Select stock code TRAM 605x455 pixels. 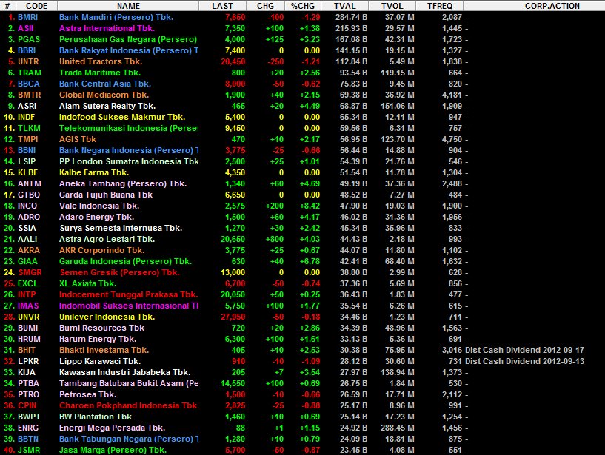point(30,73)
